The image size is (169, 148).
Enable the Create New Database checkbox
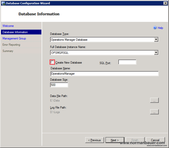(52, 62)
